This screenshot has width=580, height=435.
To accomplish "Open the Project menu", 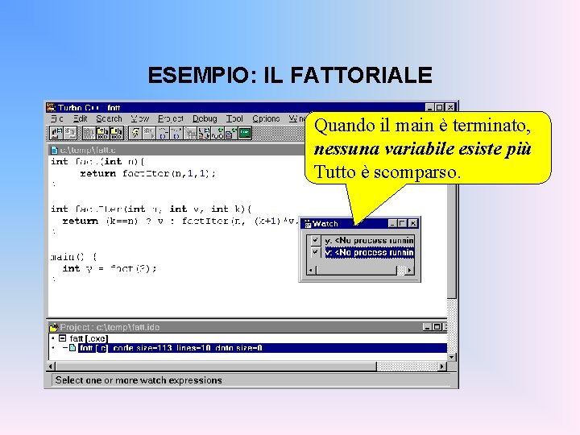I will click(171, 118).
